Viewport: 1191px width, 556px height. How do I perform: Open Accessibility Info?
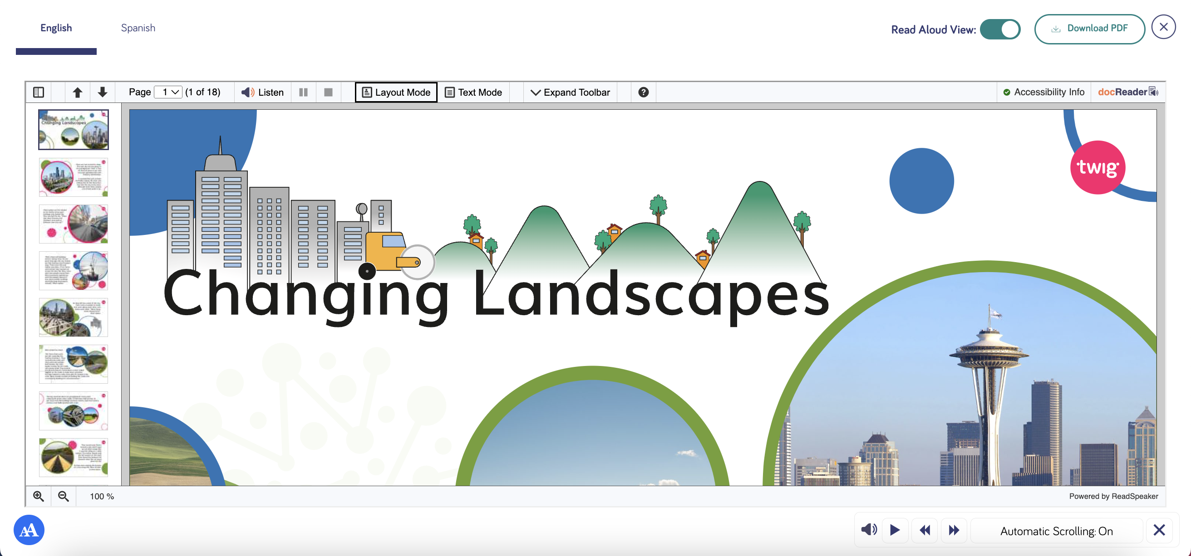point(1044,92)
